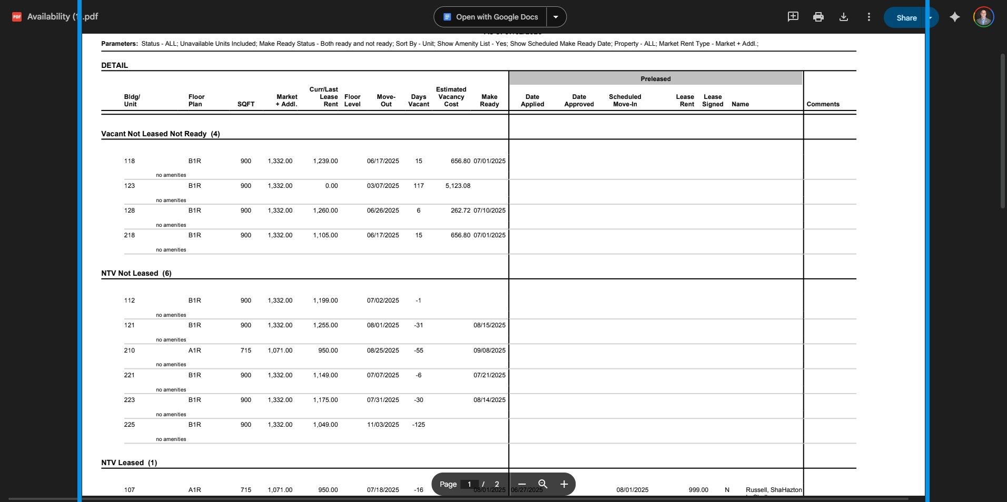1007x502 pixels.
Task: Click the red PDF file type icon
Action: click(x=17, y=17)
